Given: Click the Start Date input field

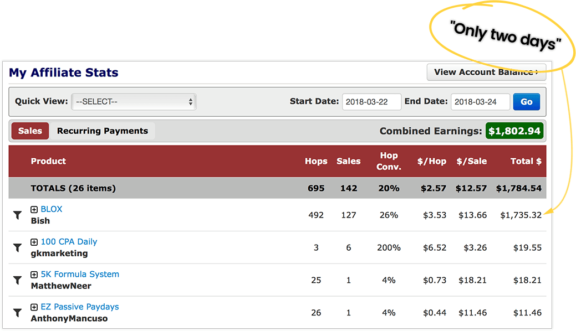Looking at the screenshot, I should pyautogui.click(x=372, y=102).
